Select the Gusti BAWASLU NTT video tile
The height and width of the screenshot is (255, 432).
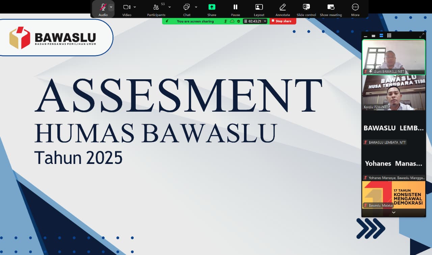(x=394, y=57)
